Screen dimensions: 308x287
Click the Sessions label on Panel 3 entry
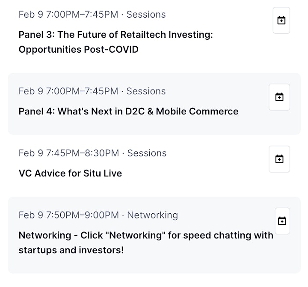click(x=146, y=15)
